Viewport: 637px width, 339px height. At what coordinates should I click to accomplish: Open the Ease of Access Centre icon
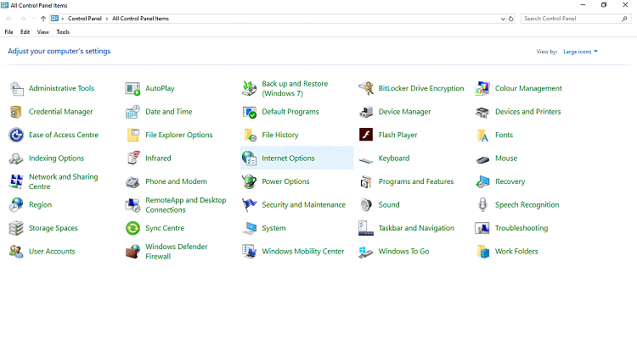tap(16, 135)
